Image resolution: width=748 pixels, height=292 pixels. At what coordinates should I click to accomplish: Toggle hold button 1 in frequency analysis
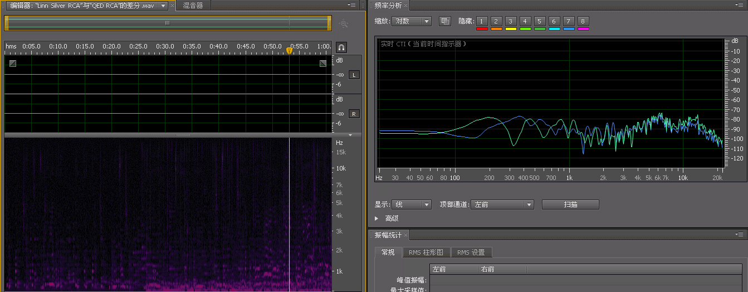[482, 21]
